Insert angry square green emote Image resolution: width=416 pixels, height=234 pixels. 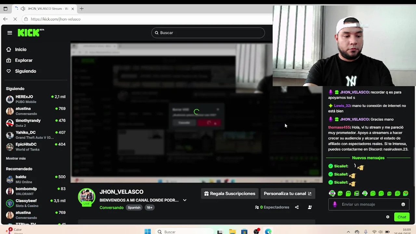coord(357,193)
